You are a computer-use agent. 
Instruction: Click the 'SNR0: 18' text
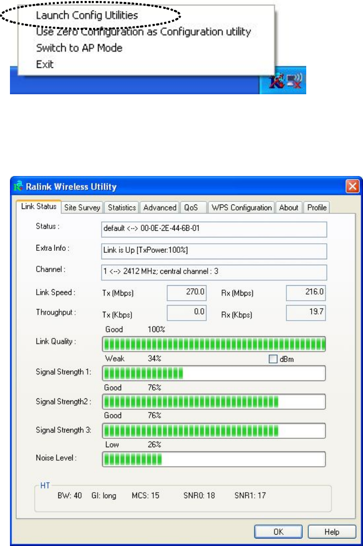[199, 495]
